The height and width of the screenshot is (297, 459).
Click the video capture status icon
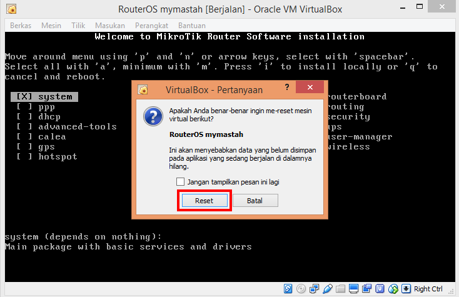366,289
